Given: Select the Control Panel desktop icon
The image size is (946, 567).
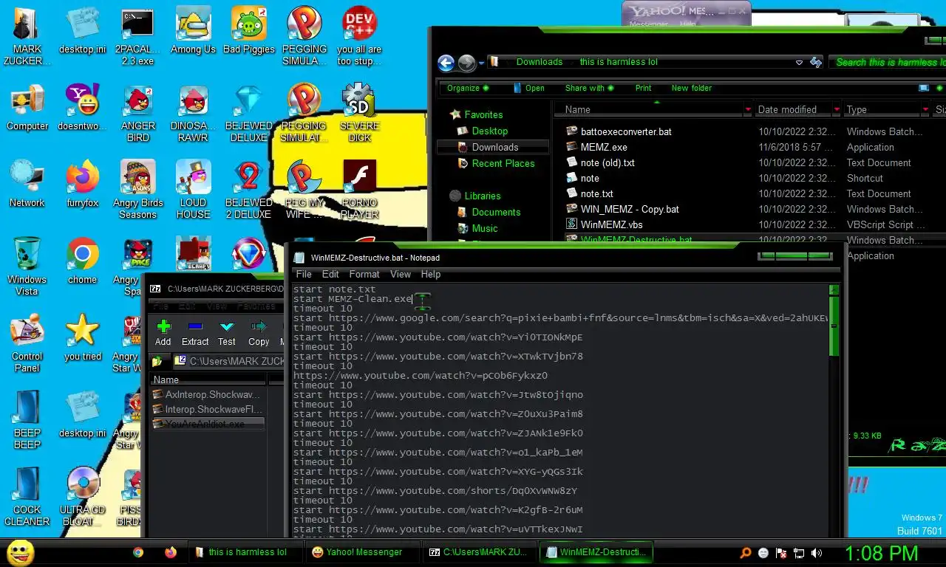Looking at the screenshot, I should pos(27,343).
